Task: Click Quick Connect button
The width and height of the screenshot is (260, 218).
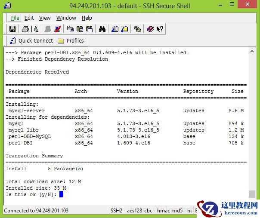Action: (x=31, y=41)
